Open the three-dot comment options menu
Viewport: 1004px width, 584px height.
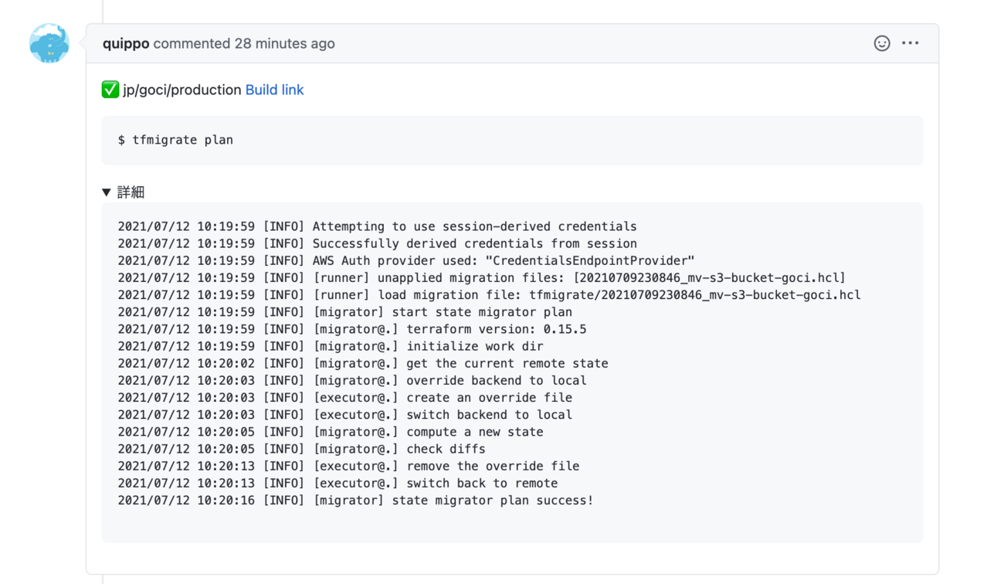click(911, 43)
